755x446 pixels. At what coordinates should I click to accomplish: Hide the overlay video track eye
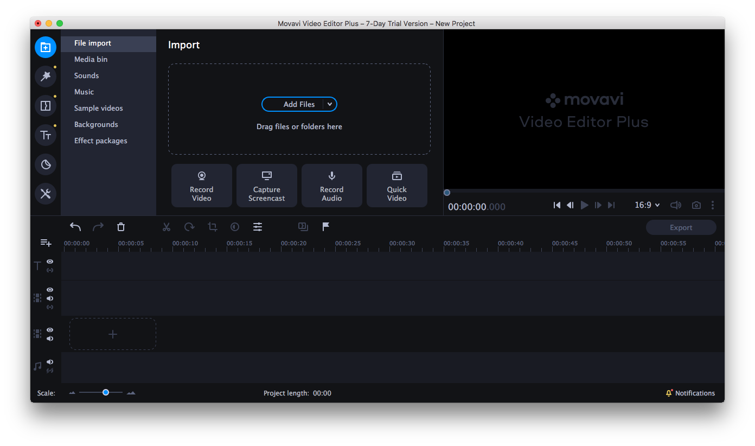[x=50, y=290]
